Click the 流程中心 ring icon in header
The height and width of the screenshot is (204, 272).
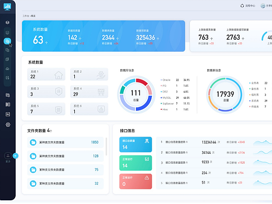pyautogui.click(x=242, y=6)
